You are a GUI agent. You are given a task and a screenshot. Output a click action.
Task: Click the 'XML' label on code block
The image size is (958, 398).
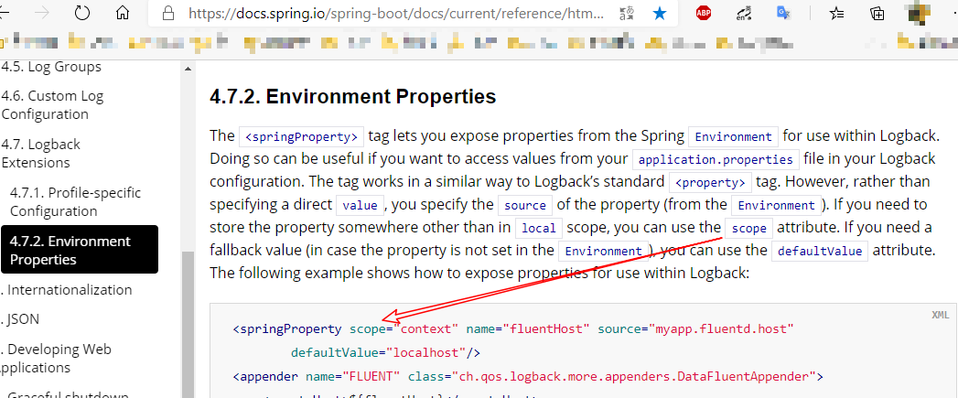(941, 315)
